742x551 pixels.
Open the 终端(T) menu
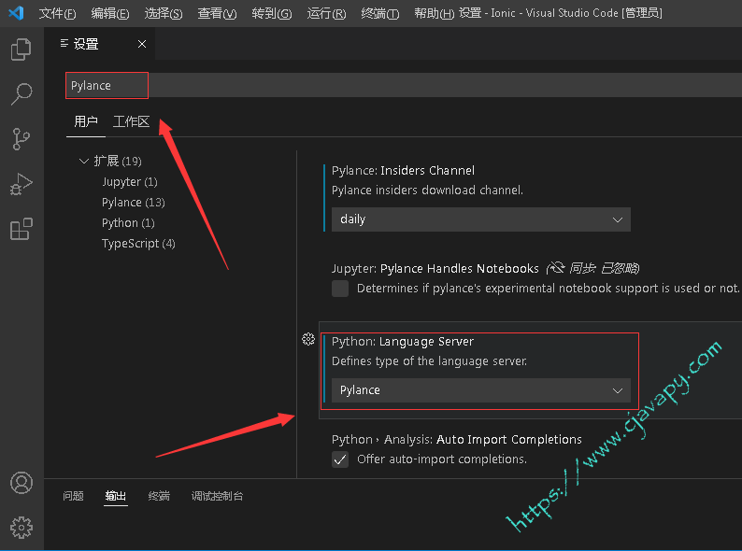pyautogui.click(x=380, y=13)
